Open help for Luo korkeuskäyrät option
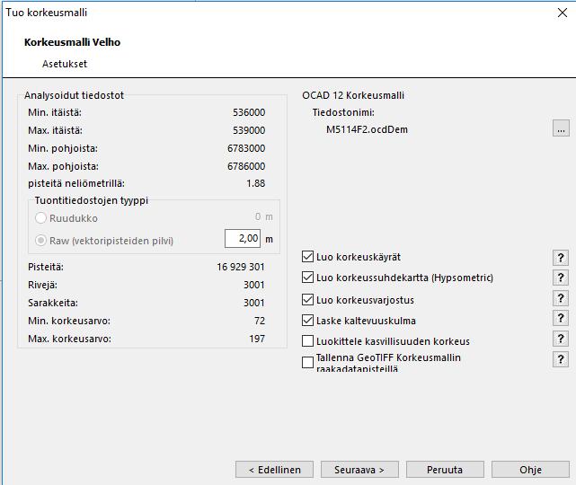The image size is (576, 485). (561, 258)
